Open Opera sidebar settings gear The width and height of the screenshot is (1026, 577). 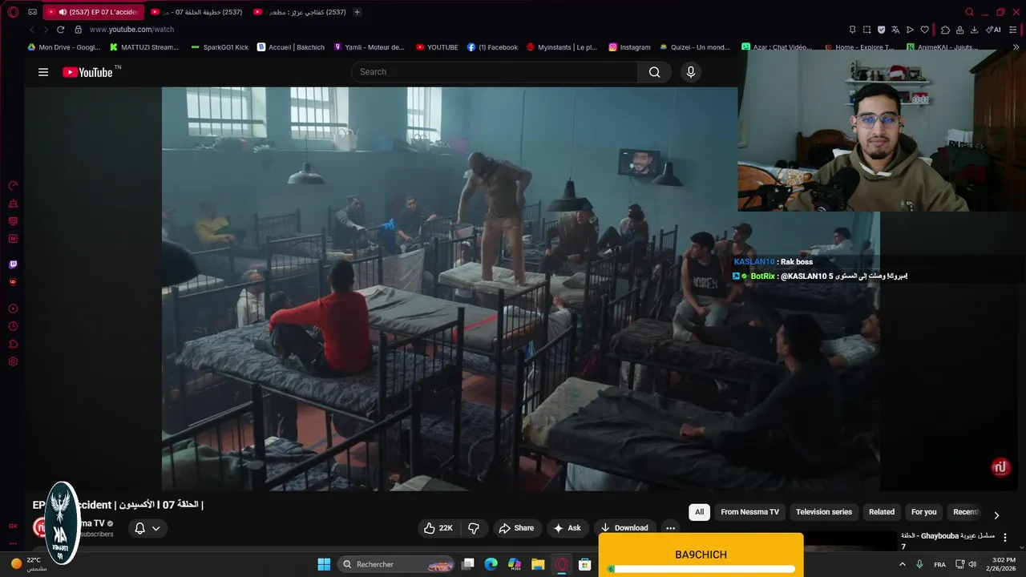tap(13, 361)
